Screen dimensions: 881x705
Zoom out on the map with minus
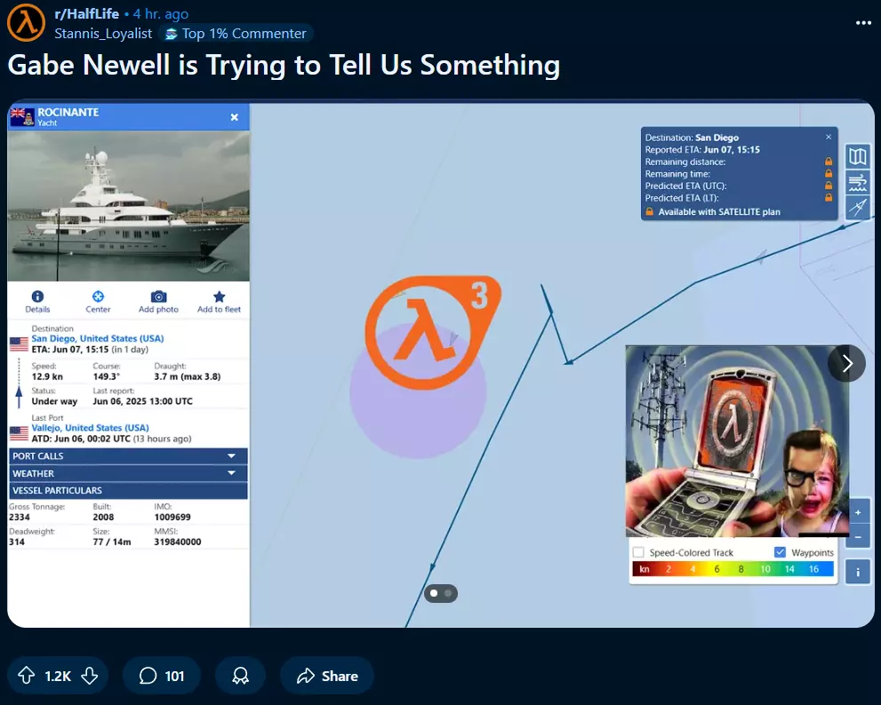[x=858, y=537]
